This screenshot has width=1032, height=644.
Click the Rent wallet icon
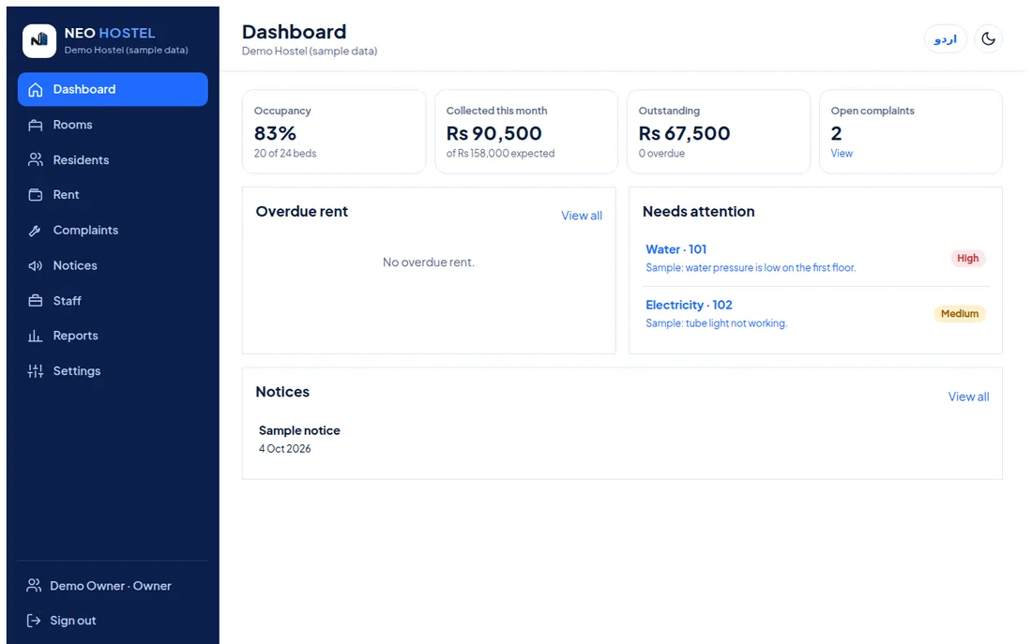(x=36, y=195)
